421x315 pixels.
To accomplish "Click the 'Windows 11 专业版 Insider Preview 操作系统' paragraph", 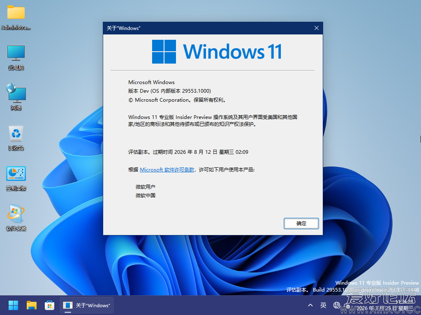I will pyautogui.click(x=213, y=121).
